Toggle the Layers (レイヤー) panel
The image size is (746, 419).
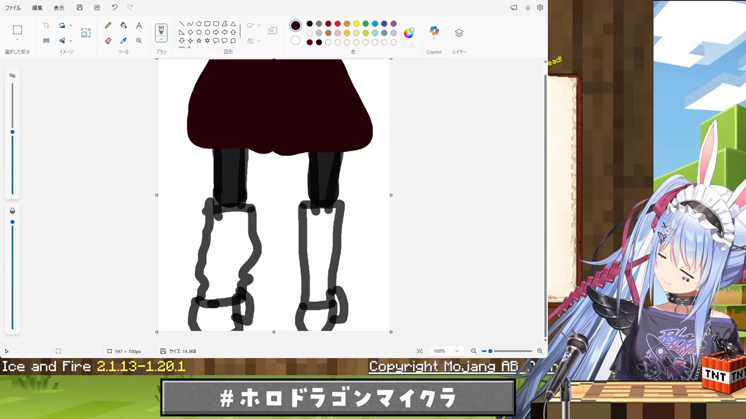pyautogui.click(x=459, y=33)
